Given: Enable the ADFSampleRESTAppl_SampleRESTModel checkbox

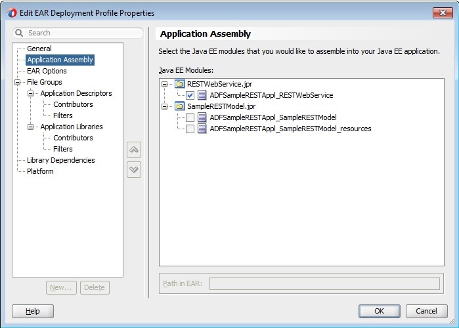Looking at the screenshot, I should point(190,117).
